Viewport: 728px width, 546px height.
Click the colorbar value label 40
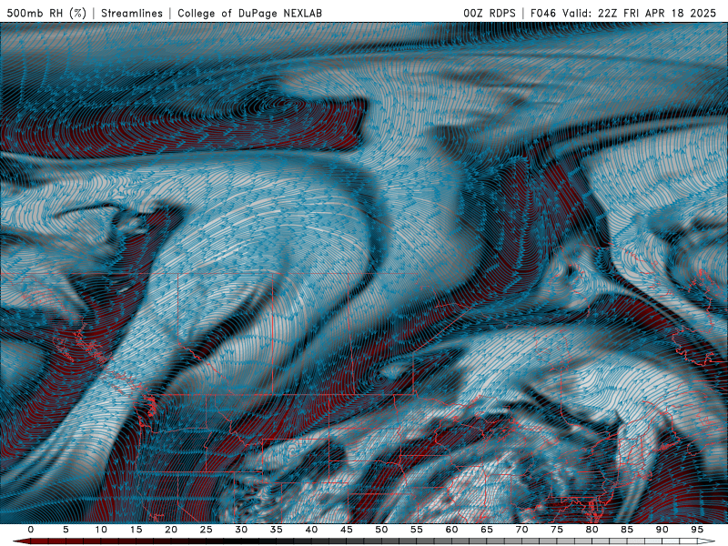[311, 530]
